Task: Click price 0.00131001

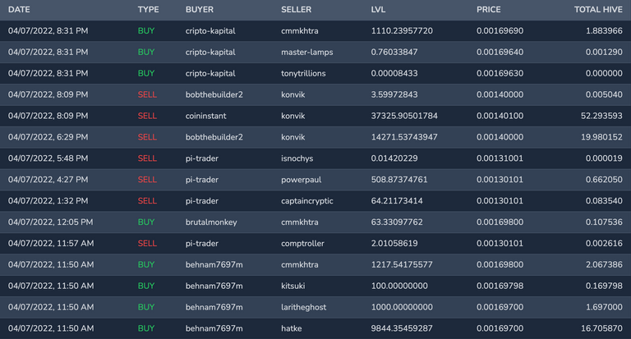Action: point(500,158)
